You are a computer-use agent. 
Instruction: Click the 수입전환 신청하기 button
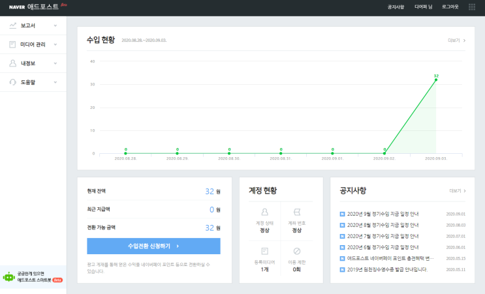coord(153,246)
